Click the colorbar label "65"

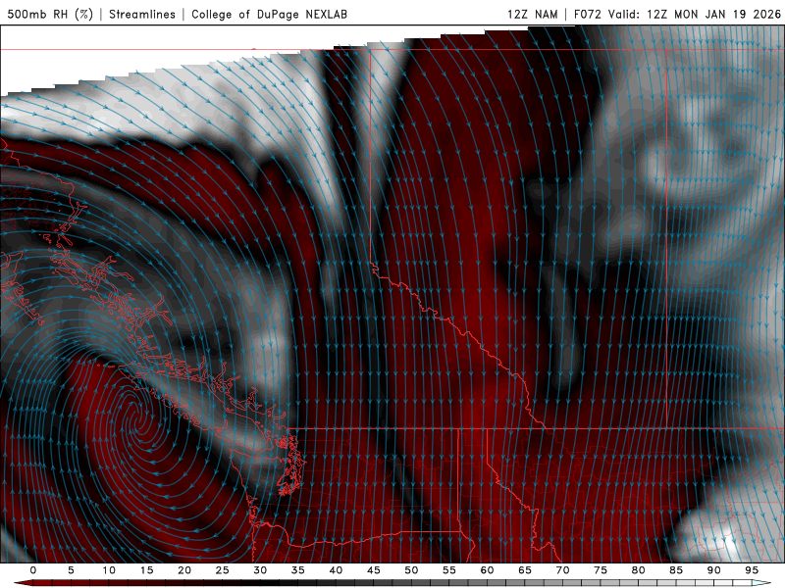525,570
